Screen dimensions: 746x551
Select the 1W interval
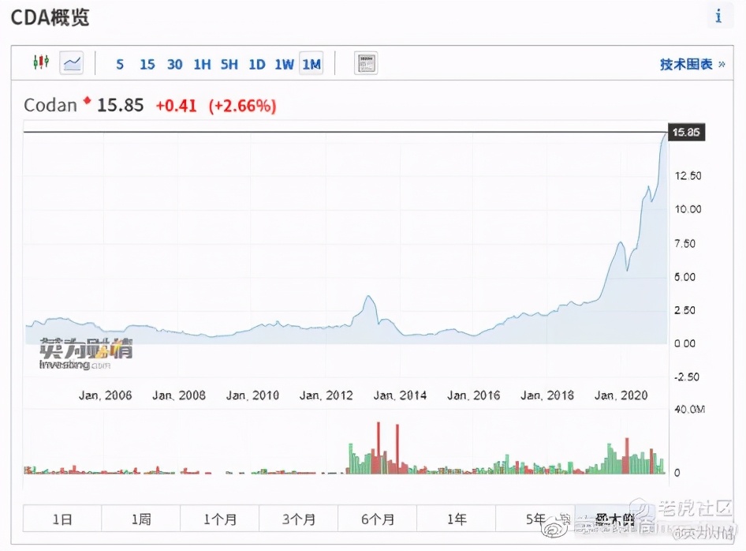[284, 65]
